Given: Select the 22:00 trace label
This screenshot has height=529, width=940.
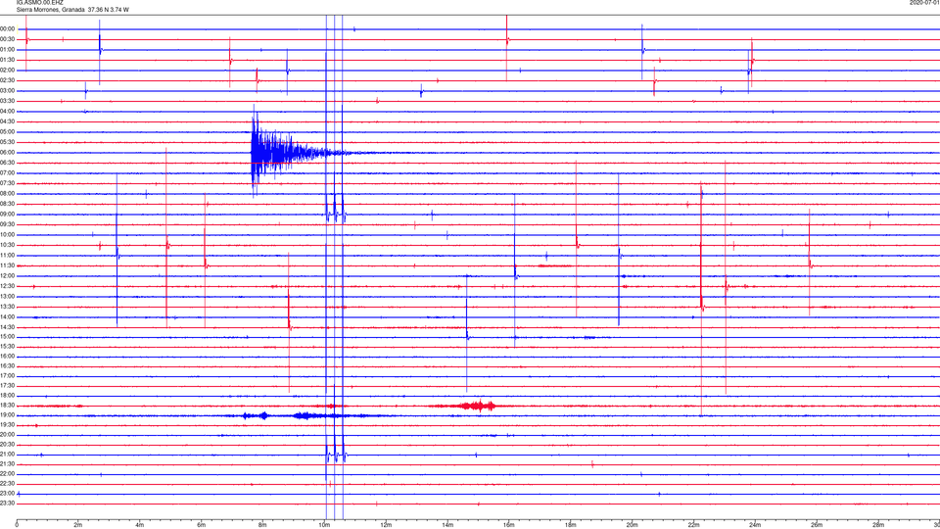Looking at the screenshot, I should [8, 474].
